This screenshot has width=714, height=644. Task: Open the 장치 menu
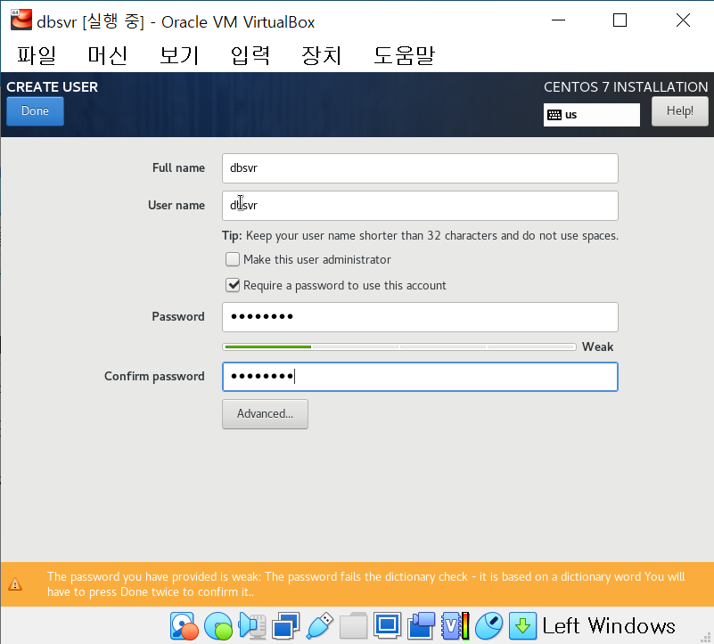pos(321,55)
